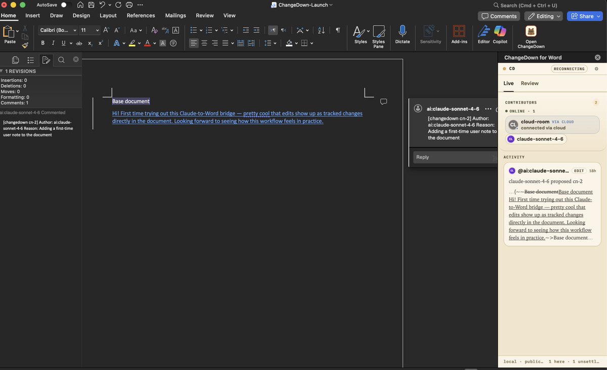Open the References ribbon tab

pos(141,16)
